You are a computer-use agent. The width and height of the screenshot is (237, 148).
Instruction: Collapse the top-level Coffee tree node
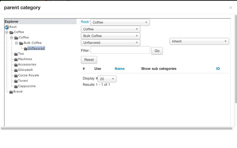(7, 32)
